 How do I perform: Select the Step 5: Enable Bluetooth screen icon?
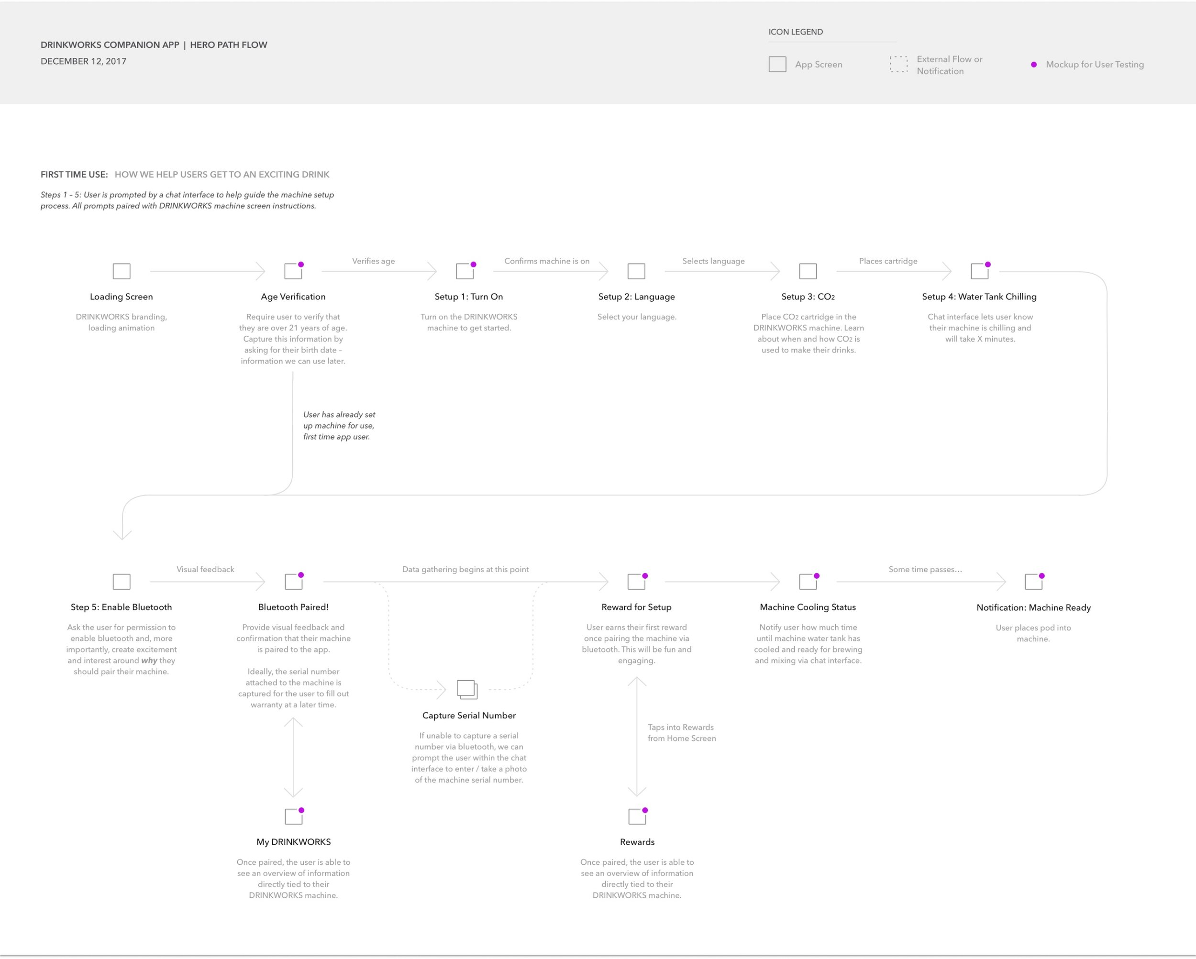pyautogui.click(x=122, y=582)
